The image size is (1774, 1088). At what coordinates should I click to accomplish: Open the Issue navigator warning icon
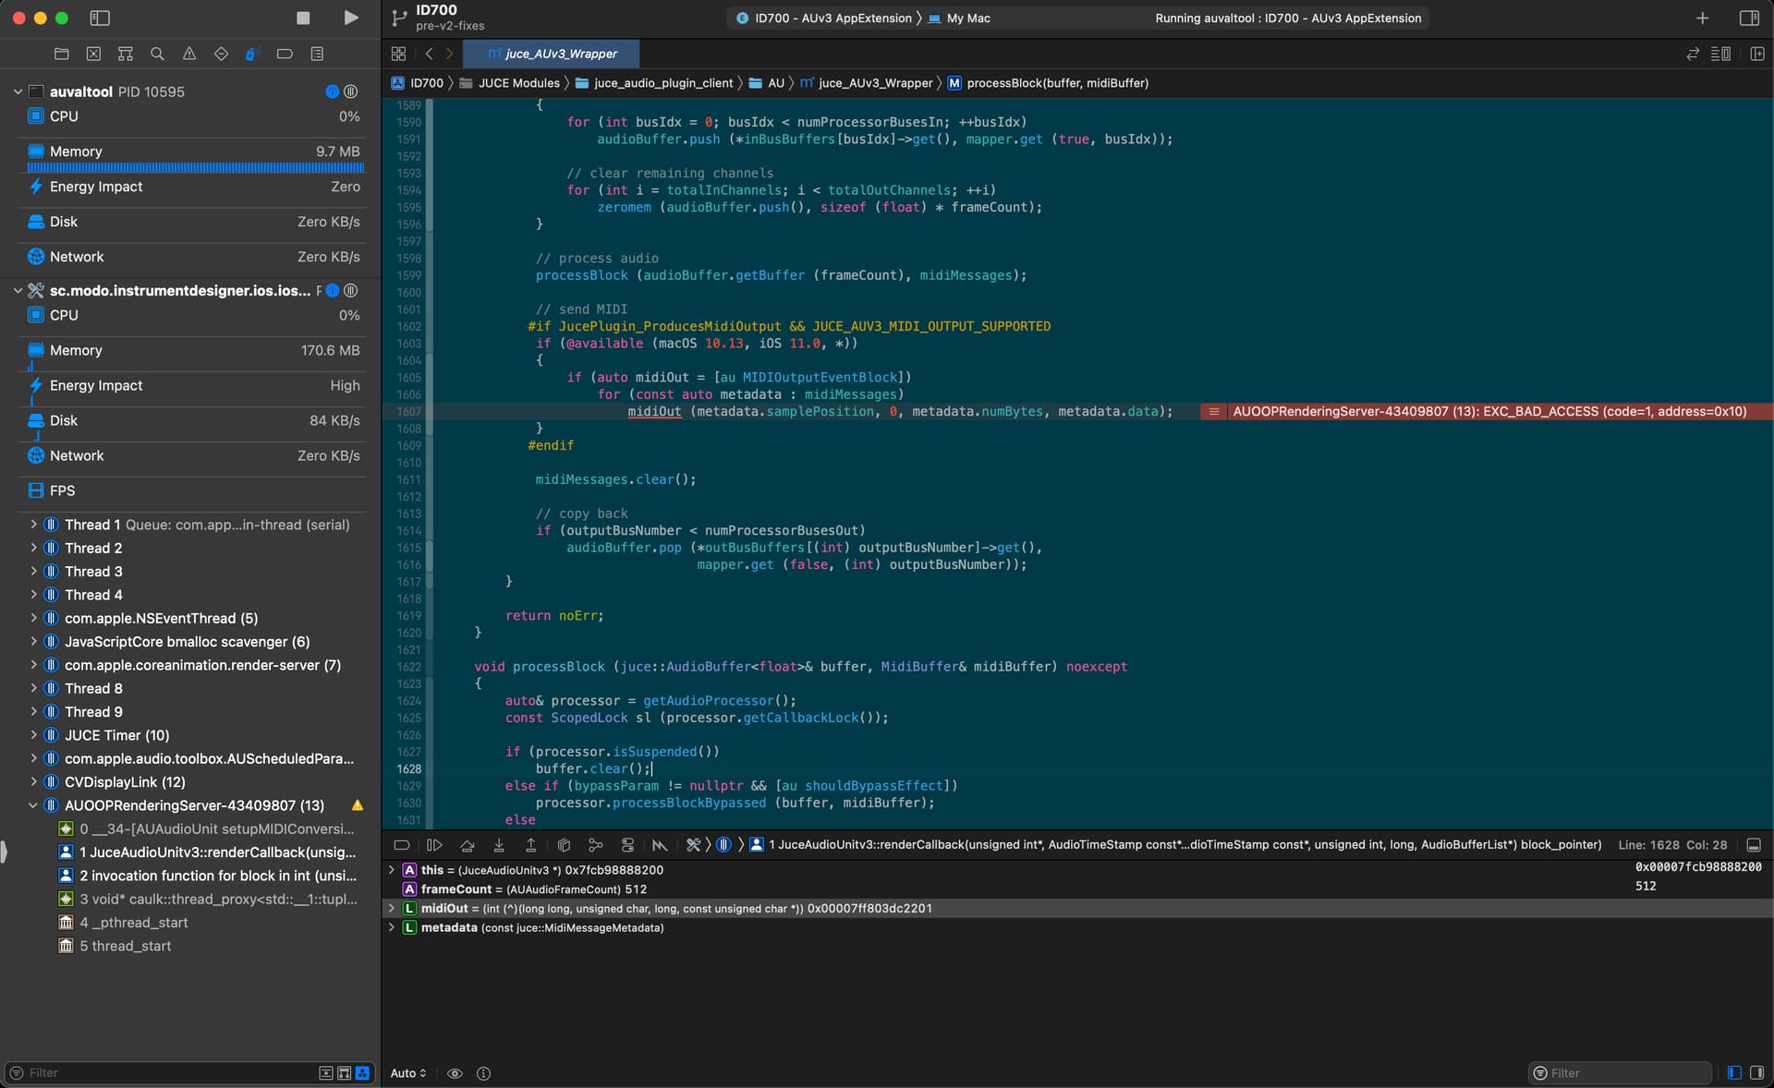click(189, 54)
